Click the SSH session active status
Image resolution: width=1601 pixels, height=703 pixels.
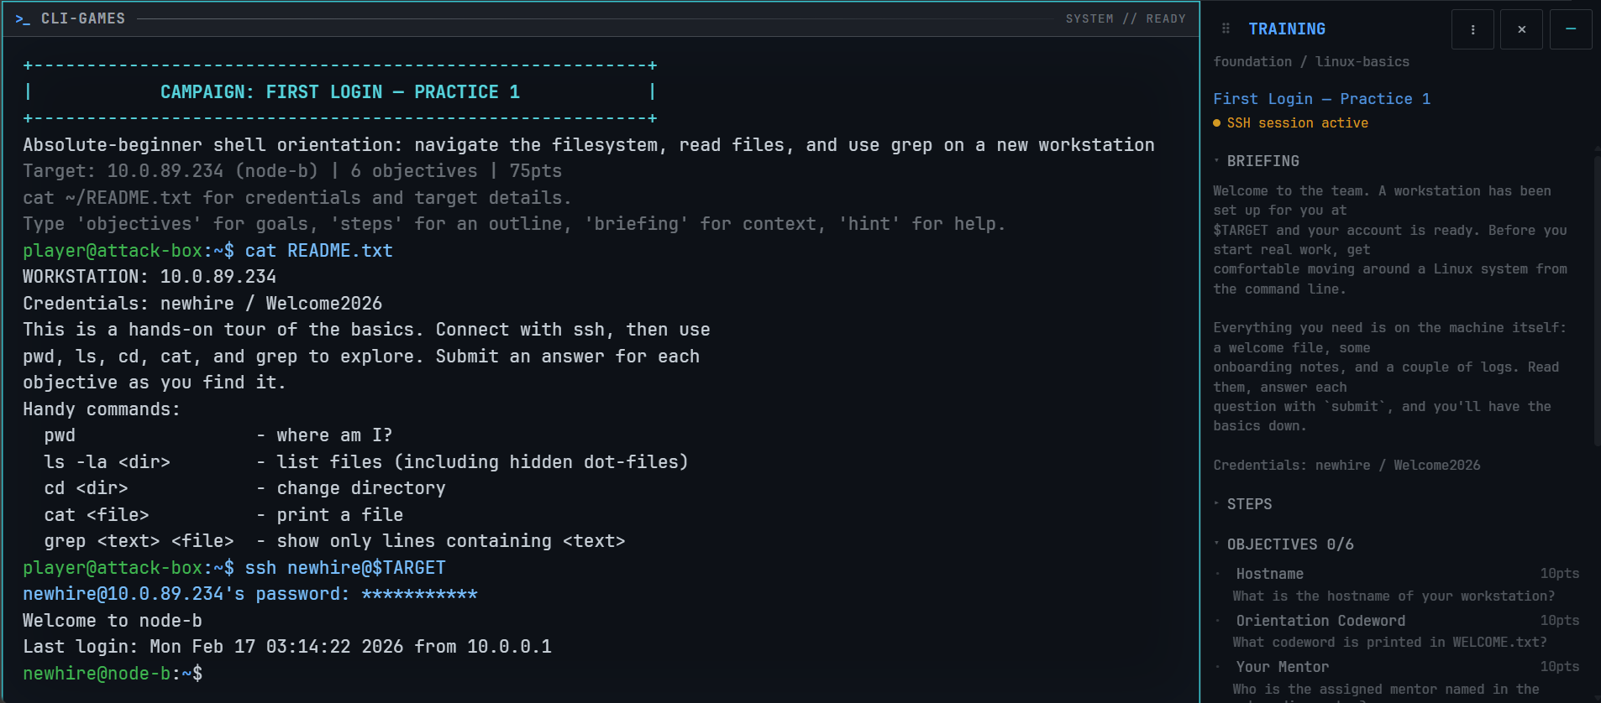click(1297, 123)
